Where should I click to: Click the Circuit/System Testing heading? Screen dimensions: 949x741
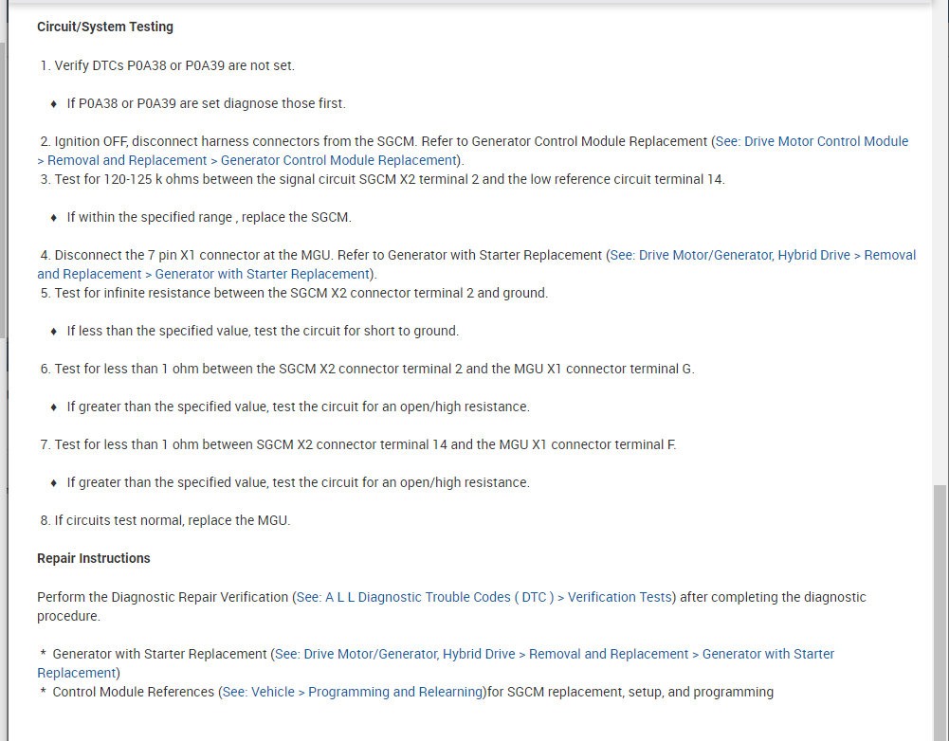click(x=105, y=27)
